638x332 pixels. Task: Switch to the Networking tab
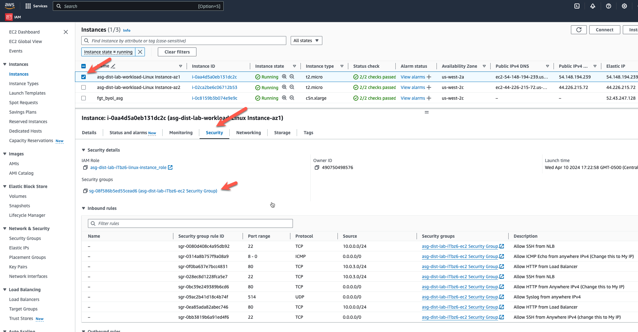[x=249, y=133]
